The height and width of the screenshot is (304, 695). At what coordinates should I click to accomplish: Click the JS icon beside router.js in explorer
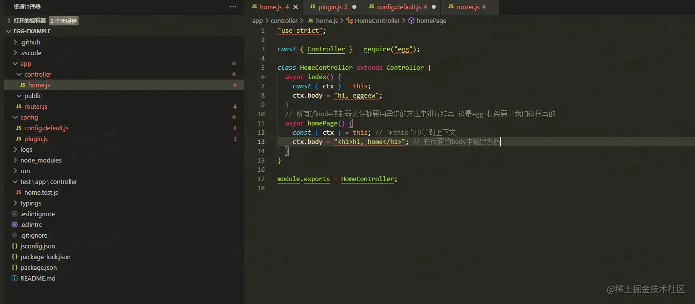tap(19, 106)
